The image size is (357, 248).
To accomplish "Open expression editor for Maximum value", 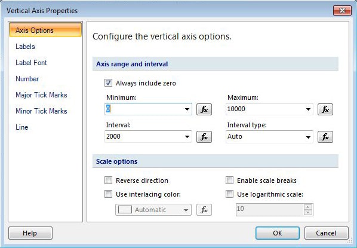I will (325, 109).
